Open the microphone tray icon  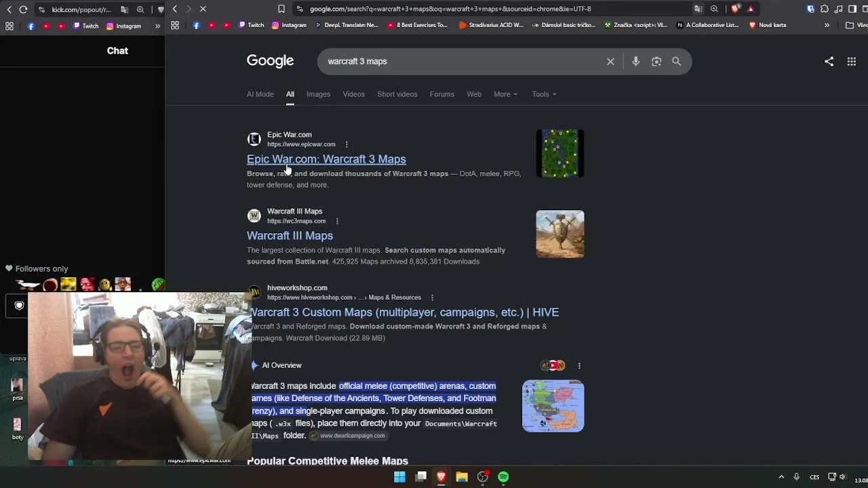[797, 477]
